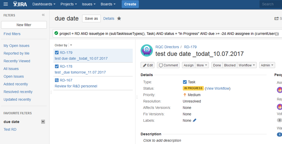Open the RD-179 breadcrumb link
Viewport: 282px width, 144px height.
(190, 47)
